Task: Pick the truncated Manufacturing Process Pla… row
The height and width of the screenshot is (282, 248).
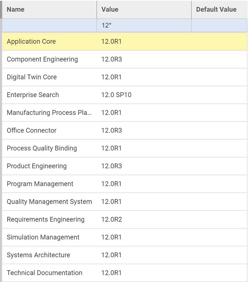Action: pyautogui.click(x=49, y=113)
